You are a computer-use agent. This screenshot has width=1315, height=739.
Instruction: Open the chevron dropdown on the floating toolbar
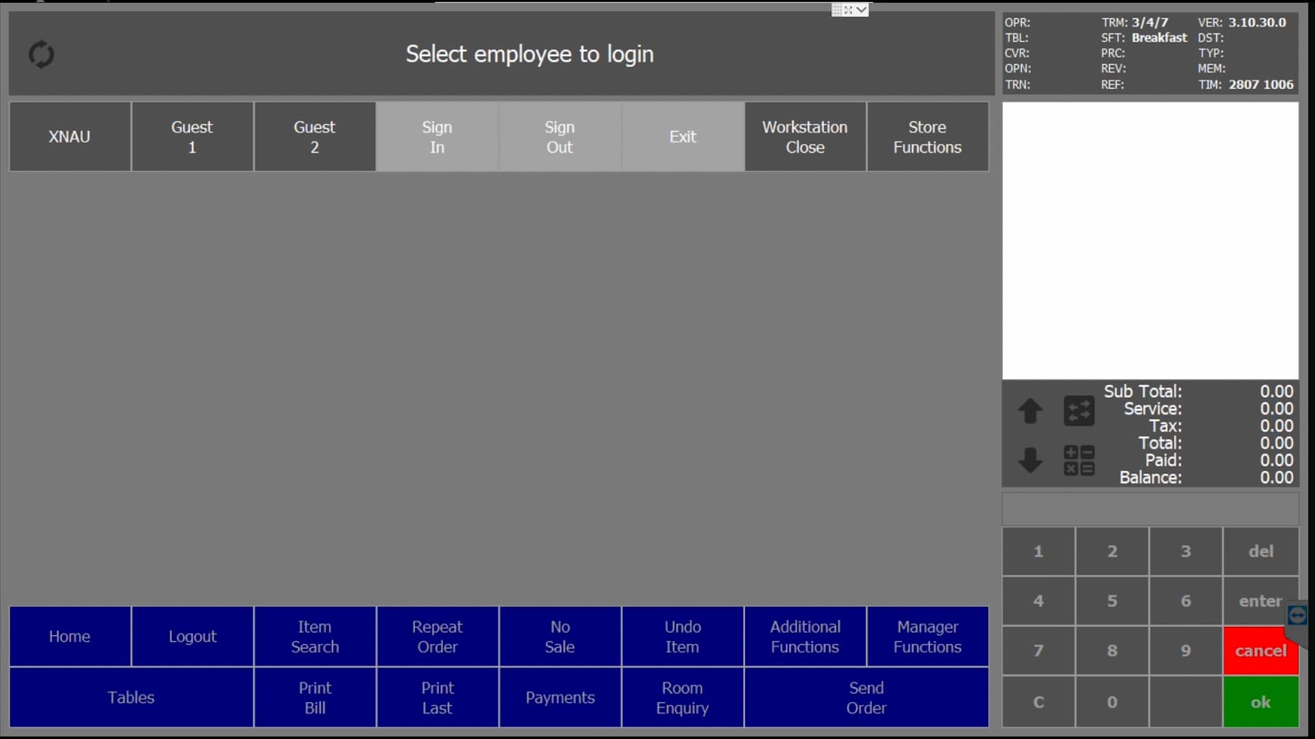tap(861, 10)
